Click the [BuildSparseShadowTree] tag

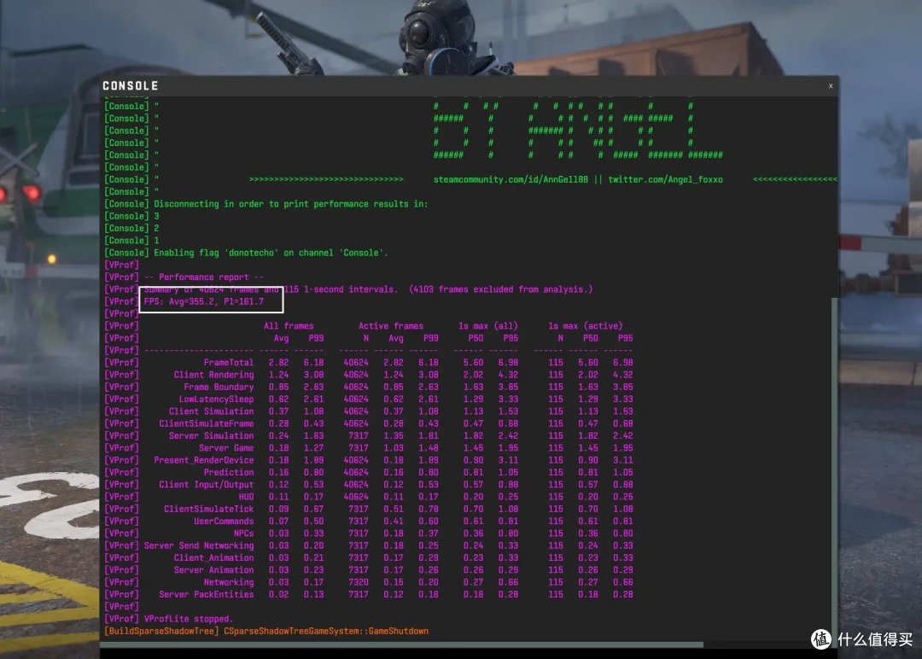tap(161, 631)
